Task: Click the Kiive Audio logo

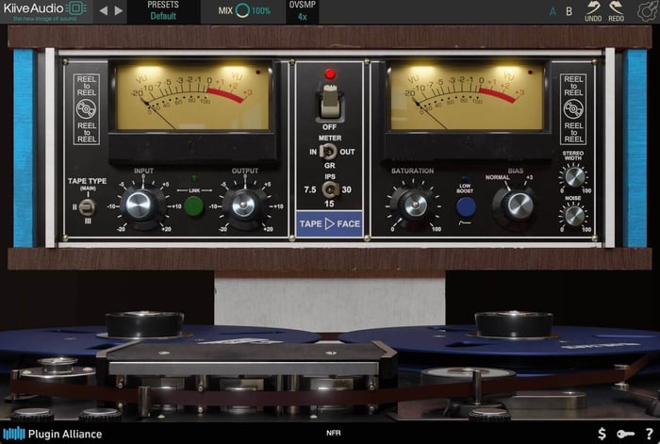Action: click(44, 10)
